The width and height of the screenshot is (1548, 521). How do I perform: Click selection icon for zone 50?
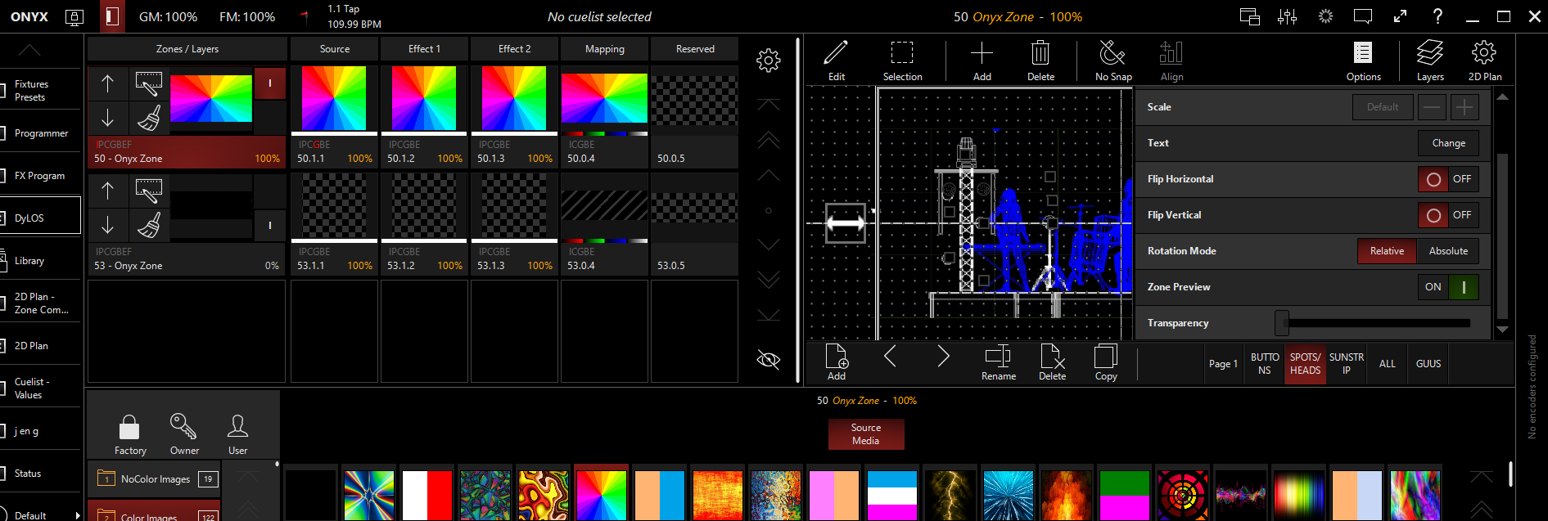(148, 83)
